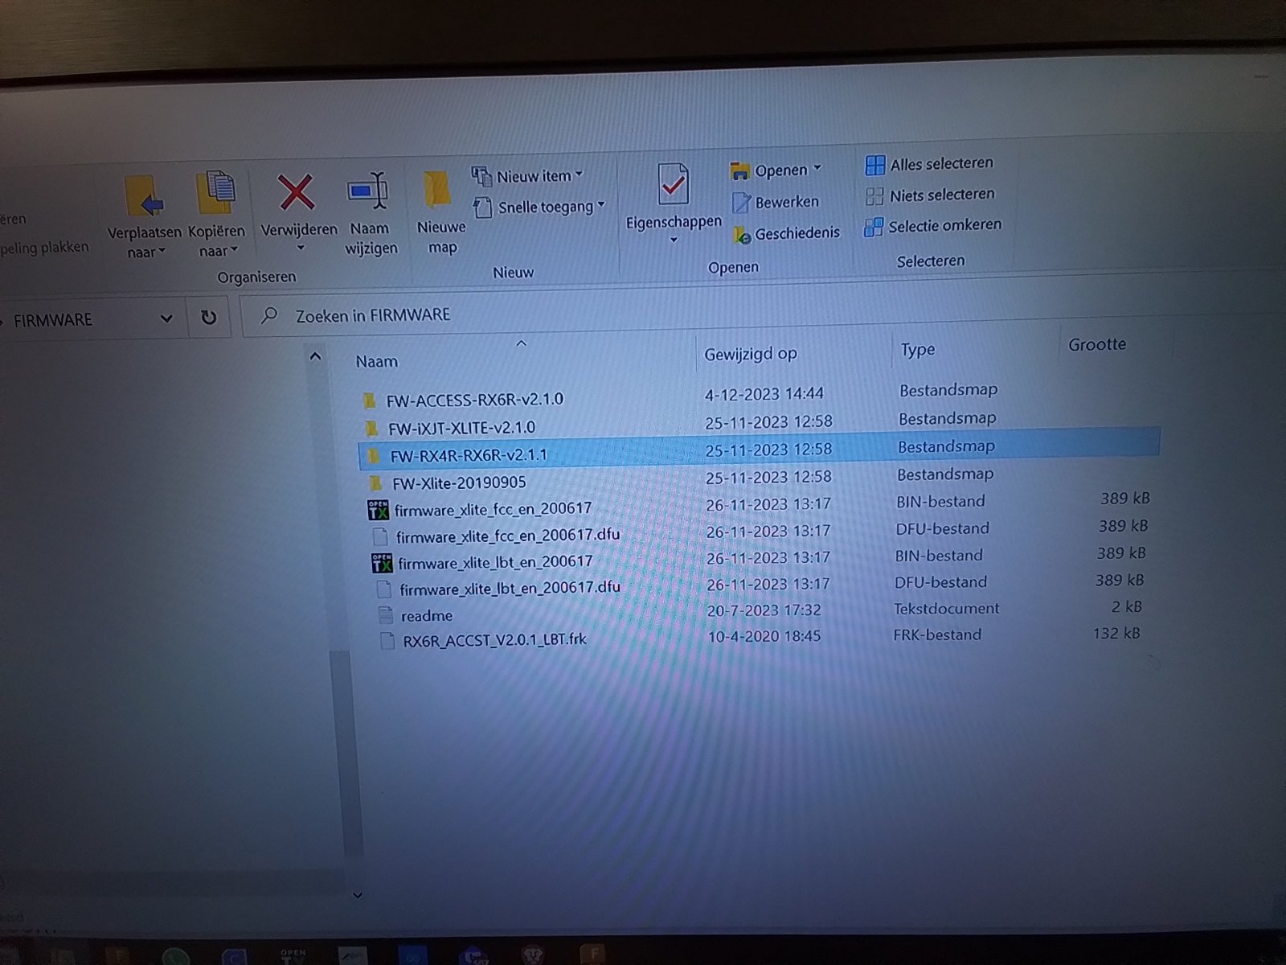Select firmware_xlite_fcc_en_200617.dfu file name
1286x965 pixels.
508,536
